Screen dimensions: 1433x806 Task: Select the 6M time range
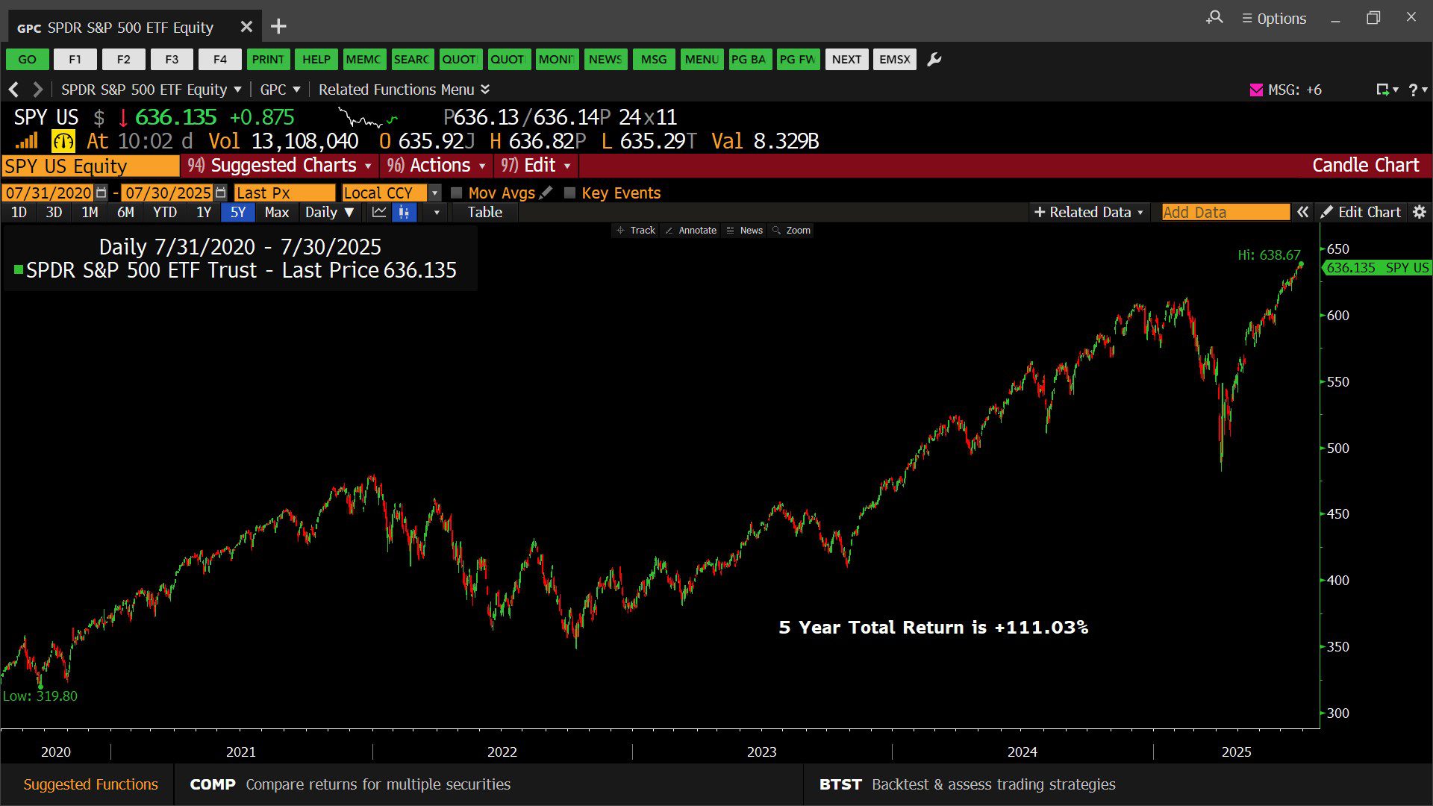coord(125,212)
